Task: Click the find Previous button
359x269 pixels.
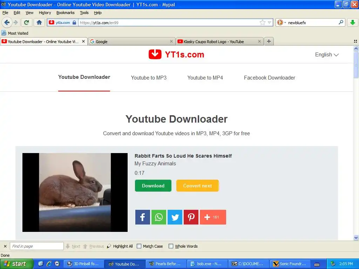Action: pyautogui.click(x=93, y=246)
